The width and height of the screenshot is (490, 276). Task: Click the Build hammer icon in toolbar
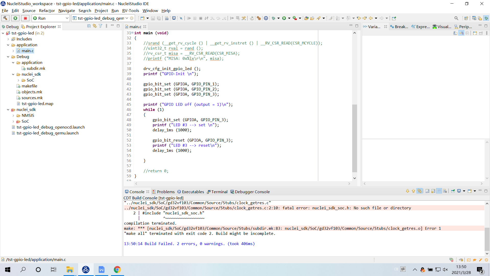tap(5, 18)
